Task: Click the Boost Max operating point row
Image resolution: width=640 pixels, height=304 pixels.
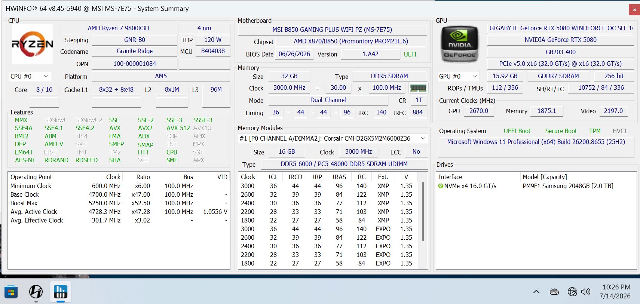Action: [x=119, y=203]
